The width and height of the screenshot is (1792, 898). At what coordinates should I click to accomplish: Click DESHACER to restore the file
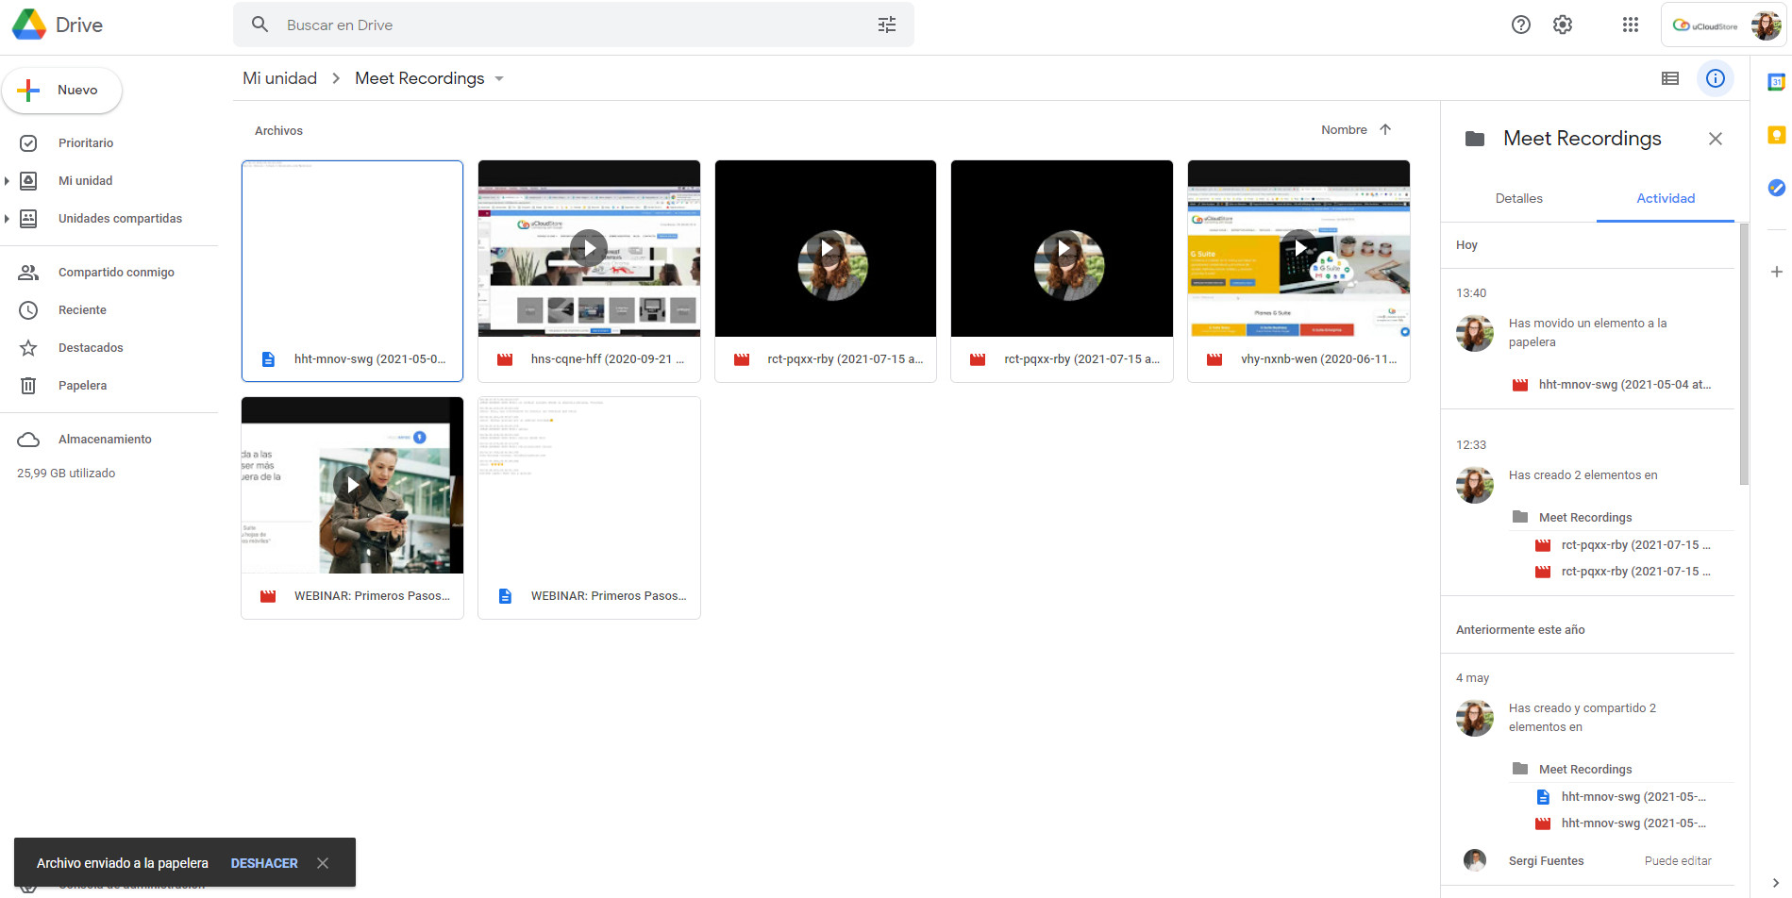(264, 862)
